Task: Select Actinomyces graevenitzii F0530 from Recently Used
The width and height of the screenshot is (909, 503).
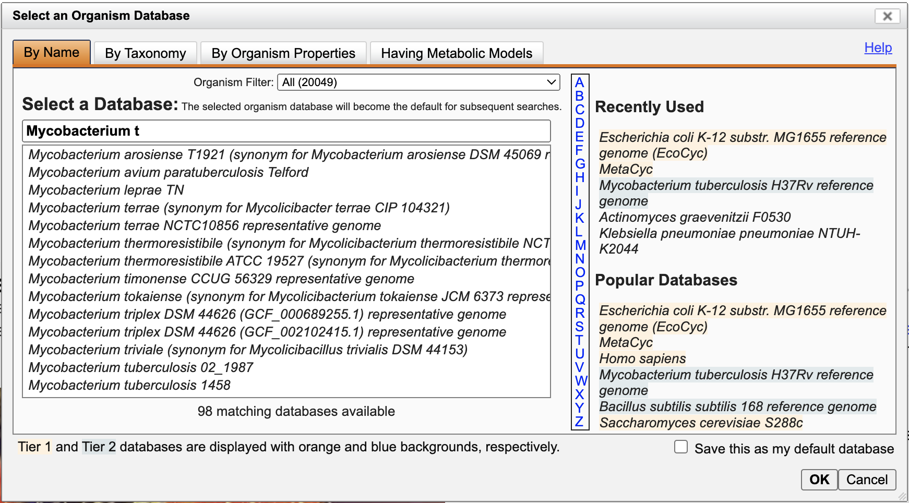Action: pos(695,217)
